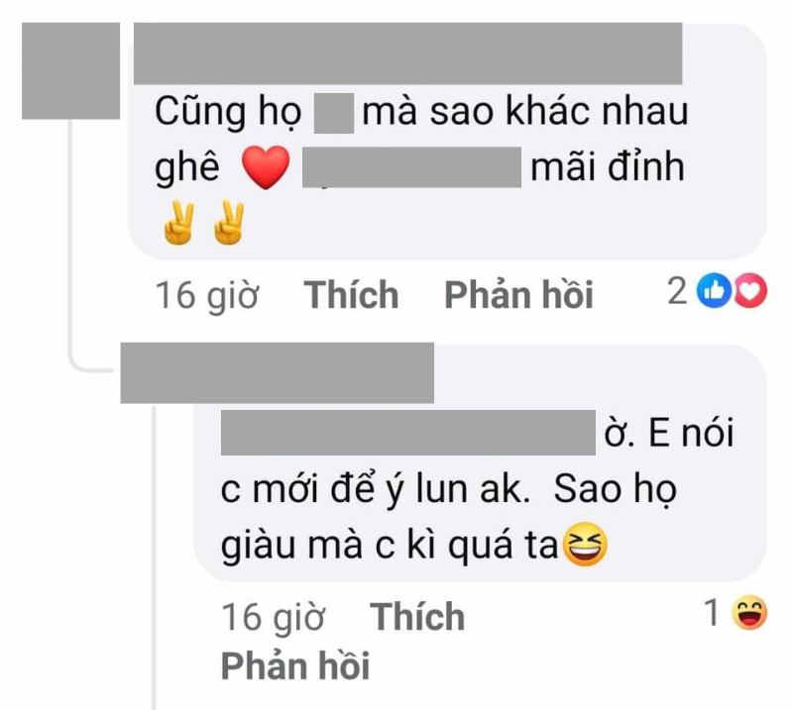The height and width of the screenshot is (710, 793).
Task: Like the reply comment using "Thích"
Action: click(x=417, y=617)
